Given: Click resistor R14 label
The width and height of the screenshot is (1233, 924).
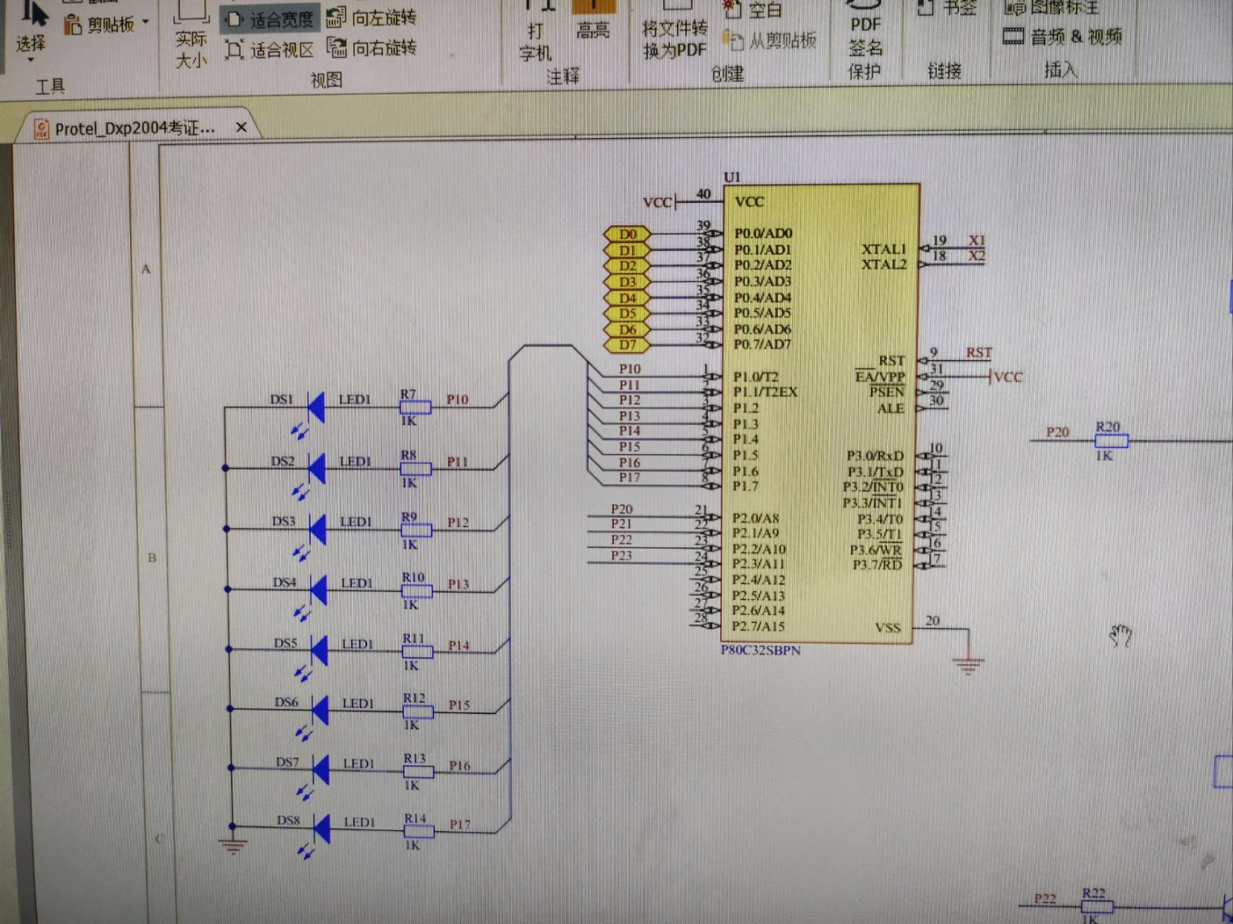Looking at the screenshot, I should (x=415, y=818).
